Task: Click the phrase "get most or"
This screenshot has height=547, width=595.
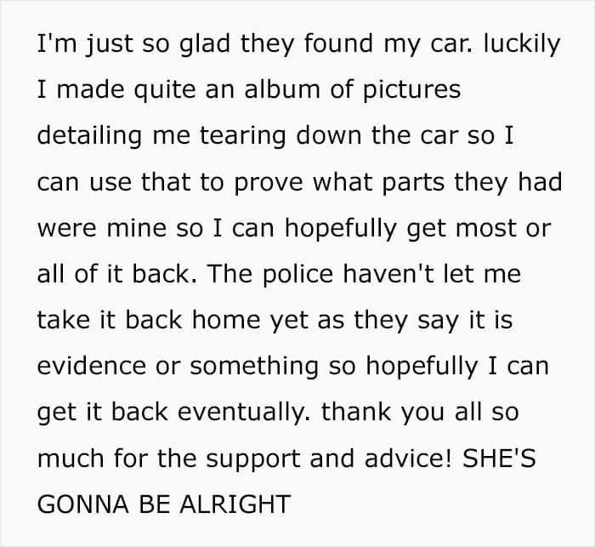Action: (479, 229)
